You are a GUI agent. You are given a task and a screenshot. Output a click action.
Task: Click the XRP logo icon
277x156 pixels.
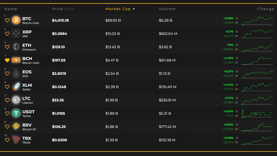(x=16, y=33)
